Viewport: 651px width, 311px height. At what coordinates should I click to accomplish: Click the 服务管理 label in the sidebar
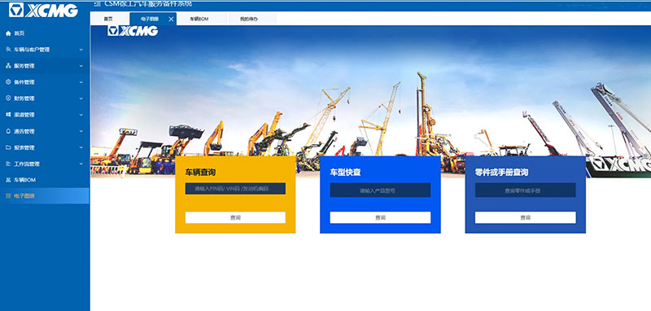[x=24, y=66]
